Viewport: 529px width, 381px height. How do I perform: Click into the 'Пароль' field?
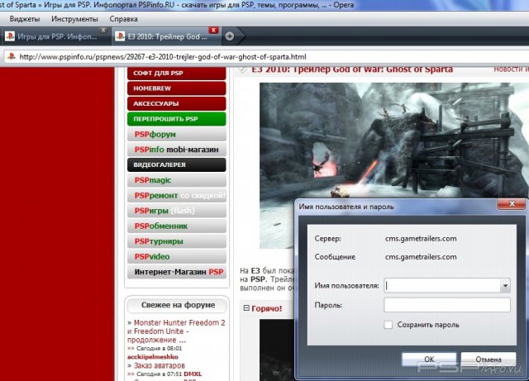(x=447, y=305)
